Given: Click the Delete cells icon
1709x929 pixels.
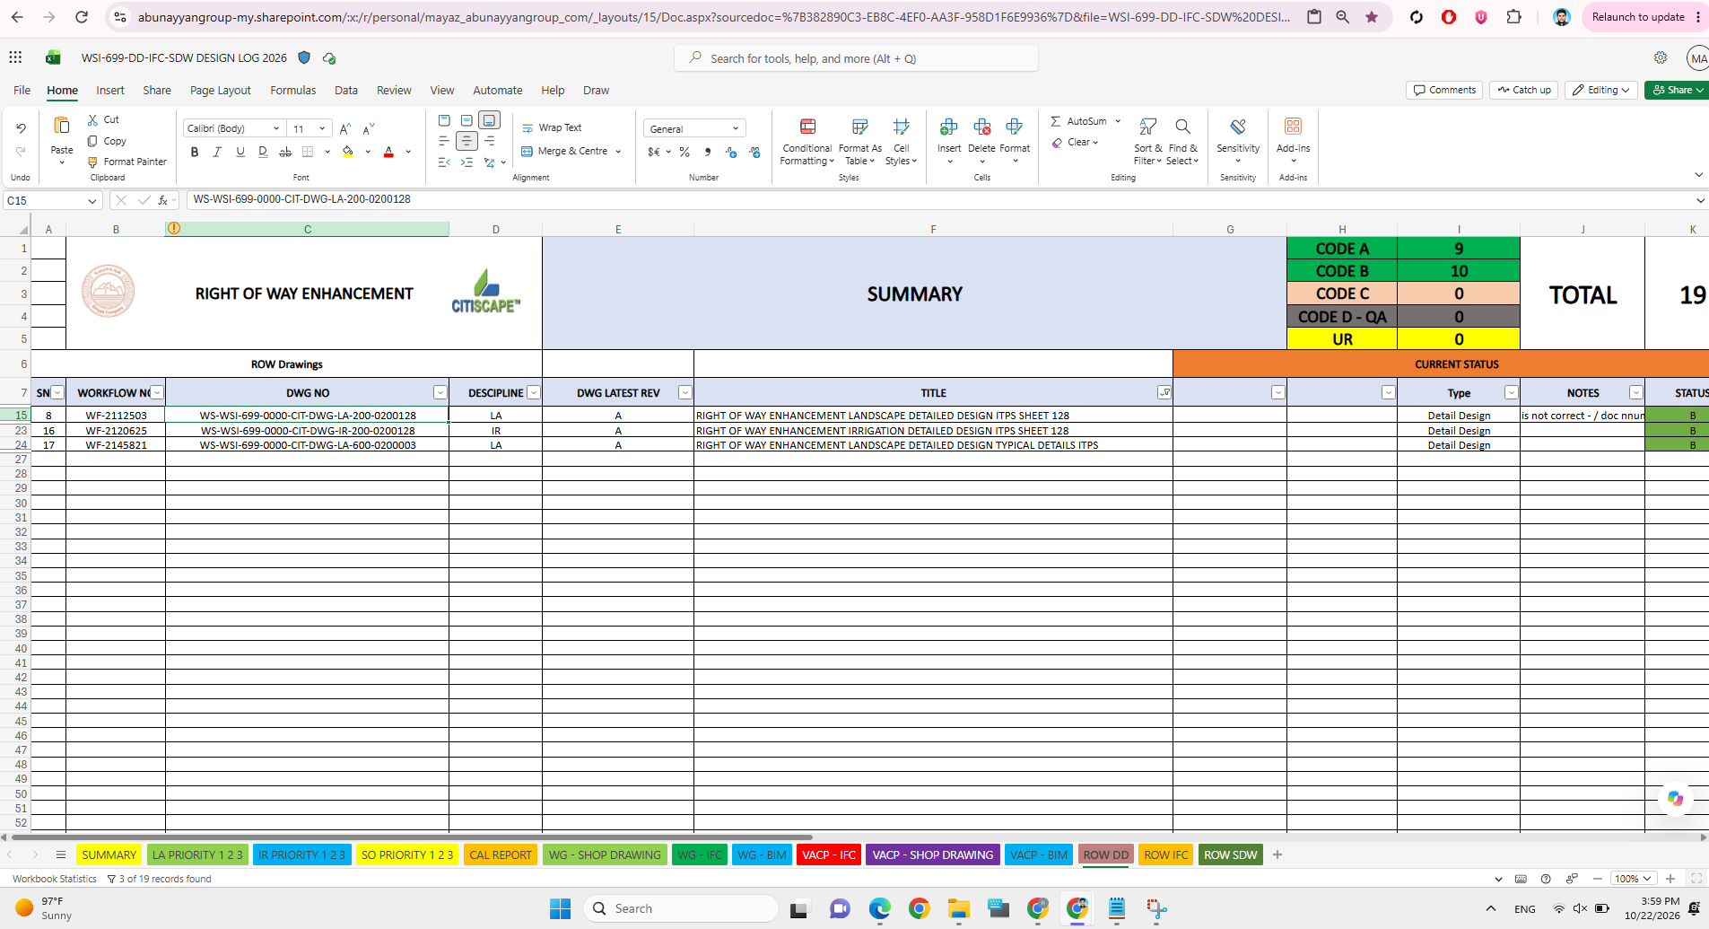Looking at the screenshot, I should pyautogui.click(x=981, y=127).
